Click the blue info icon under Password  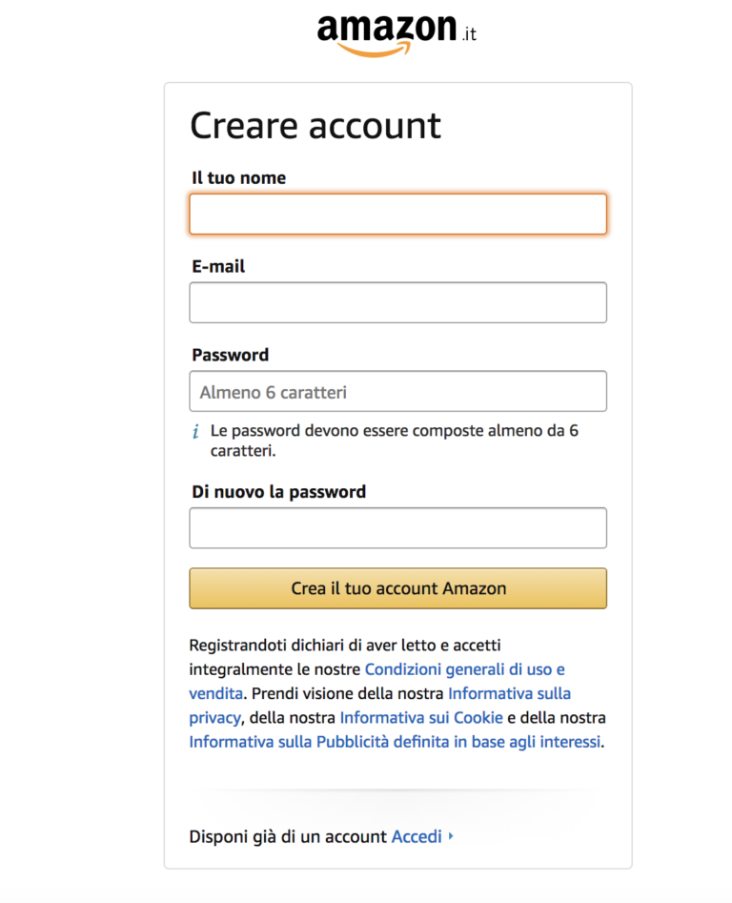point(196,432)
